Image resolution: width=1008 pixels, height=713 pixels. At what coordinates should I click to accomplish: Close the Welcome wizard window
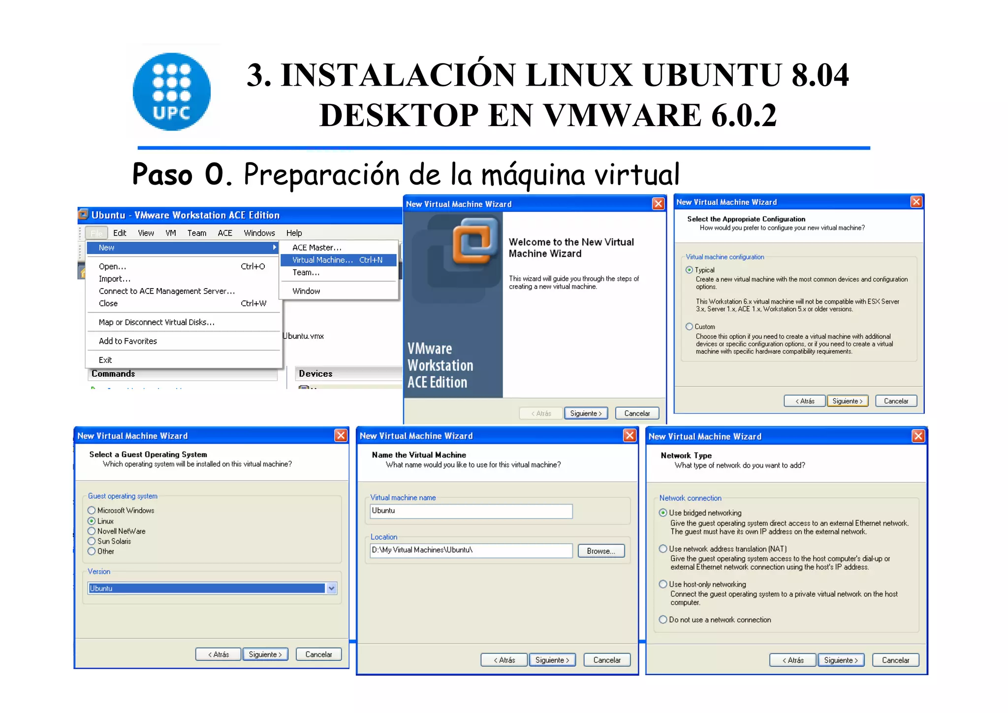click(x=658, y=204)
